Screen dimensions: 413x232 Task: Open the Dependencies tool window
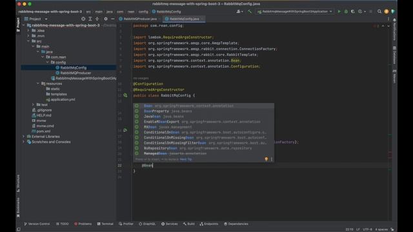(x=236, y=224)
